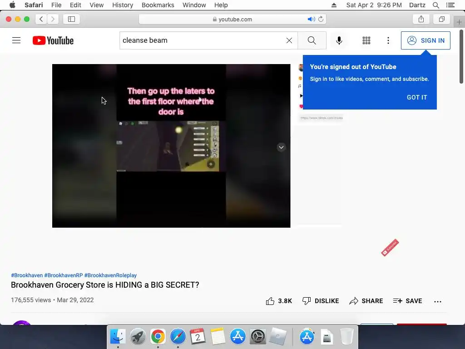Mute the tab using the speaker icon
This screenshot has height=349, width=465.
click(311, 19)
